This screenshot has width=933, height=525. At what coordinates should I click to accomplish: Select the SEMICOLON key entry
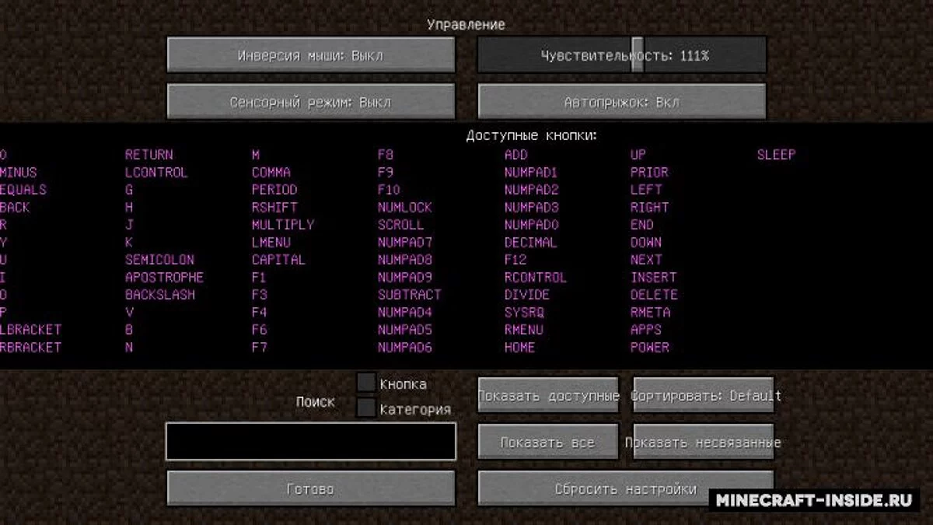(159, 260)
